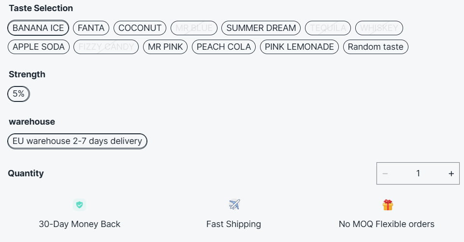Click the unavailable MR BLUE taste
464x242 pixels.
194,28
